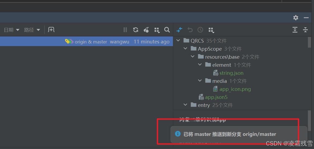The width and height of the screenshot is (314, 149).
Task: Click the commit's tag labels icon
Action: pos(69,42)
